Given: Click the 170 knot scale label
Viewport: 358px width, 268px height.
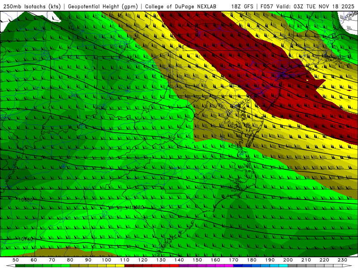Looking at the screenshot, I should coord(234,260).
